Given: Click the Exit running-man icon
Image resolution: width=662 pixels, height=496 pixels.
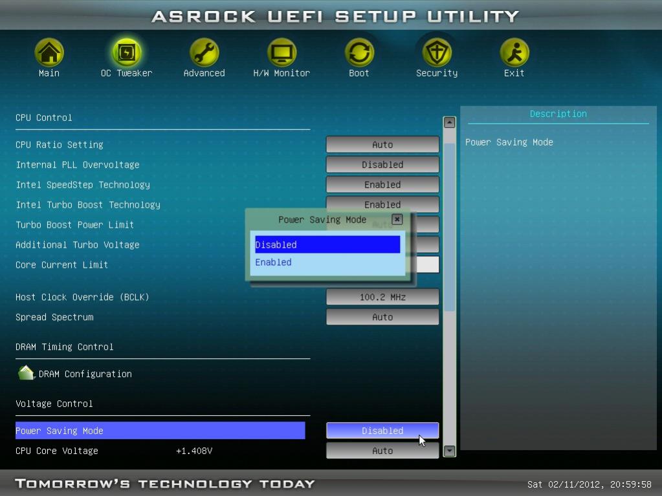Looking at the screenshot, I should 514,53.
